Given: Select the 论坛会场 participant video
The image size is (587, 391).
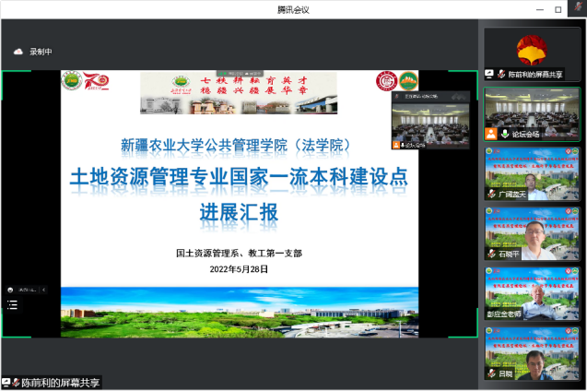Looking at the screenshot, I should click(x=532, y=113).
